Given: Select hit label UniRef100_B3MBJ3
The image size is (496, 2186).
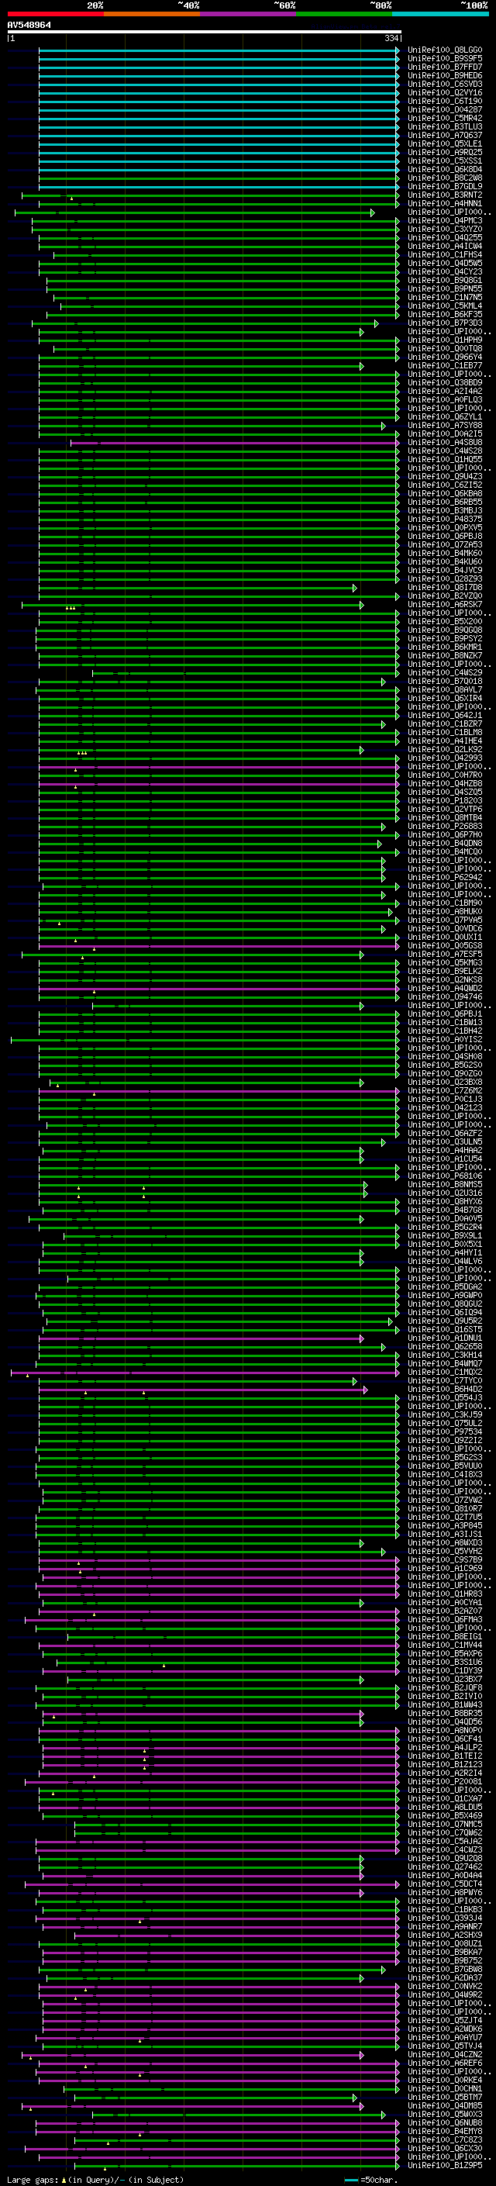Looking at the screenshot, I should click(x=445, y=511).
